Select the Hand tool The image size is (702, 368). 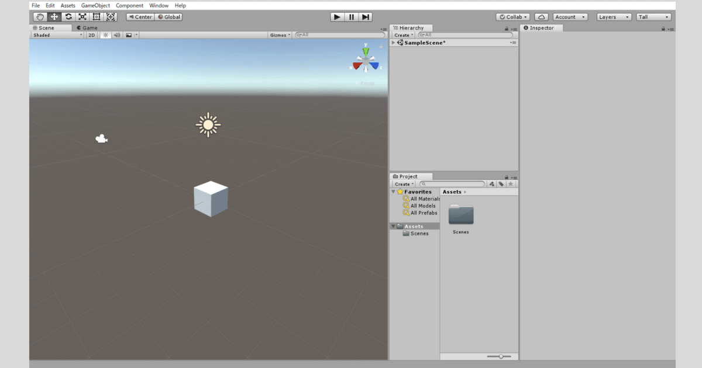point(39,16)
